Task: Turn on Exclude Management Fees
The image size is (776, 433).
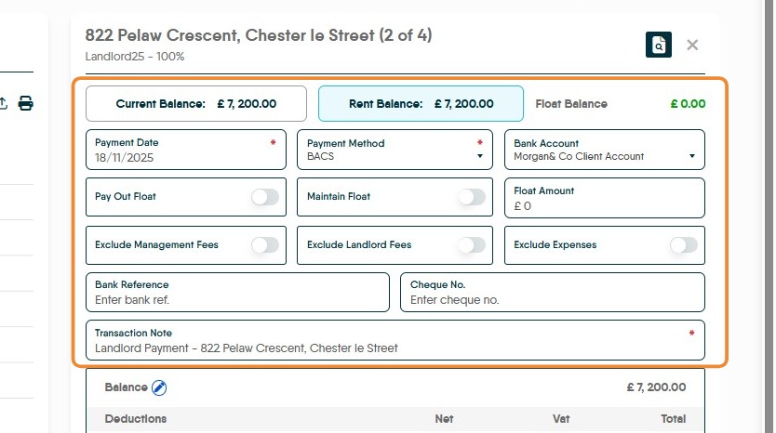Action: point(265,245)
